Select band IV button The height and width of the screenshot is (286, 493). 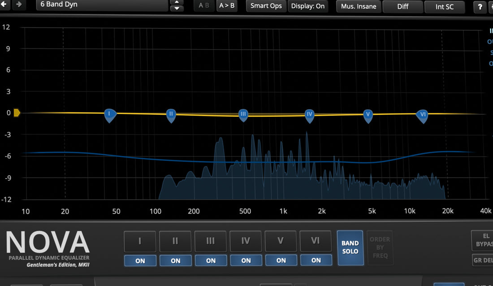[x=246, y=241]
